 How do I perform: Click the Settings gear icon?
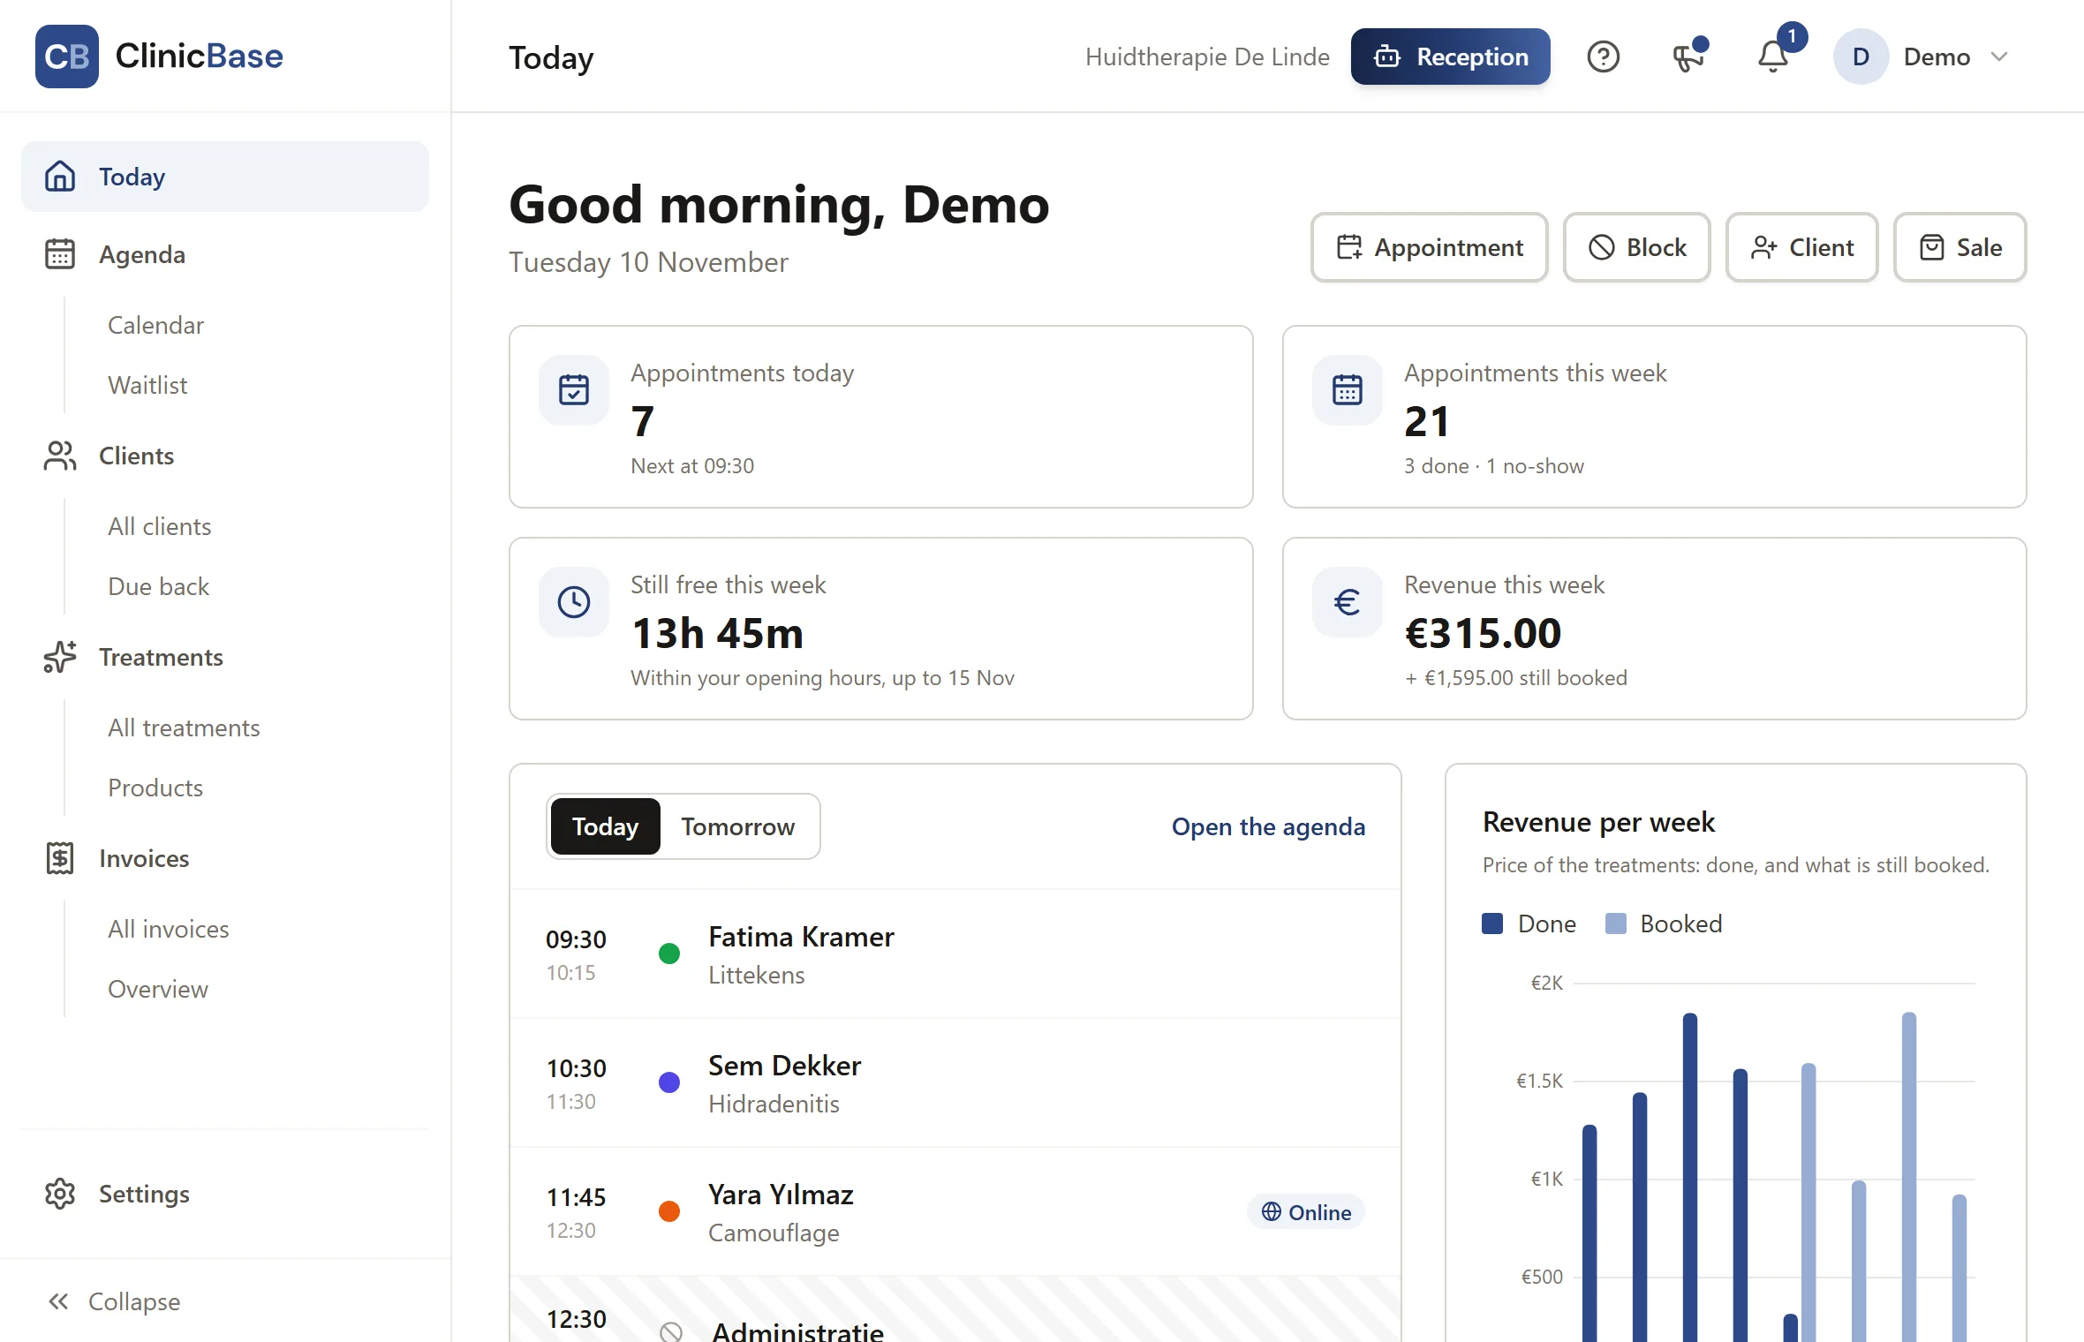[60, 1194]
